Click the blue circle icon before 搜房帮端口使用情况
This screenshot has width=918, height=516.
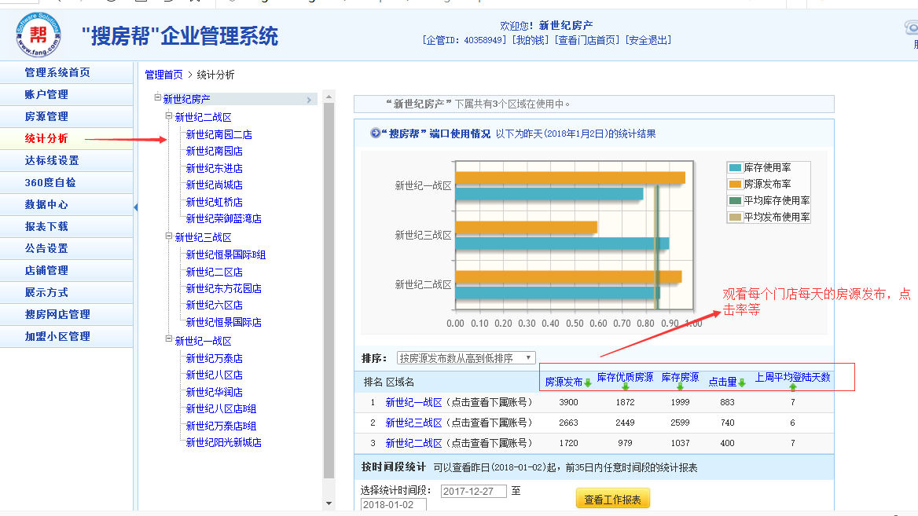point(375,133)
